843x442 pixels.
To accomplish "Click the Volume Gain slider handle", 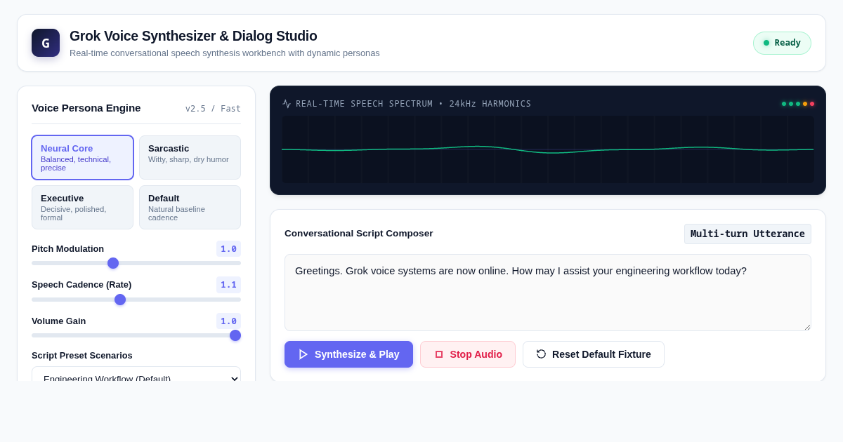I will coord(235,335).
